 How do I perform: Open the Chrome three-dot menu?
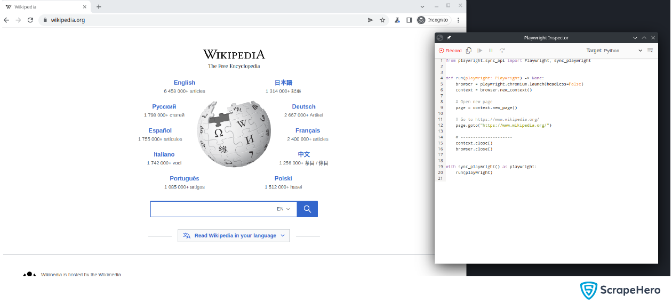pyautogui.click(x=458, y=20)
